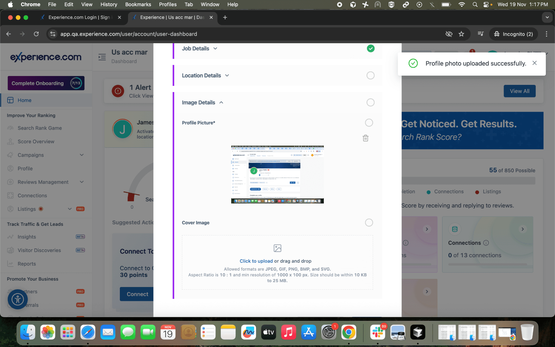This screenshot has width=555, height=347.
Task: Open Search Rank Game from sidebar
Action: [x=40, y=128]
